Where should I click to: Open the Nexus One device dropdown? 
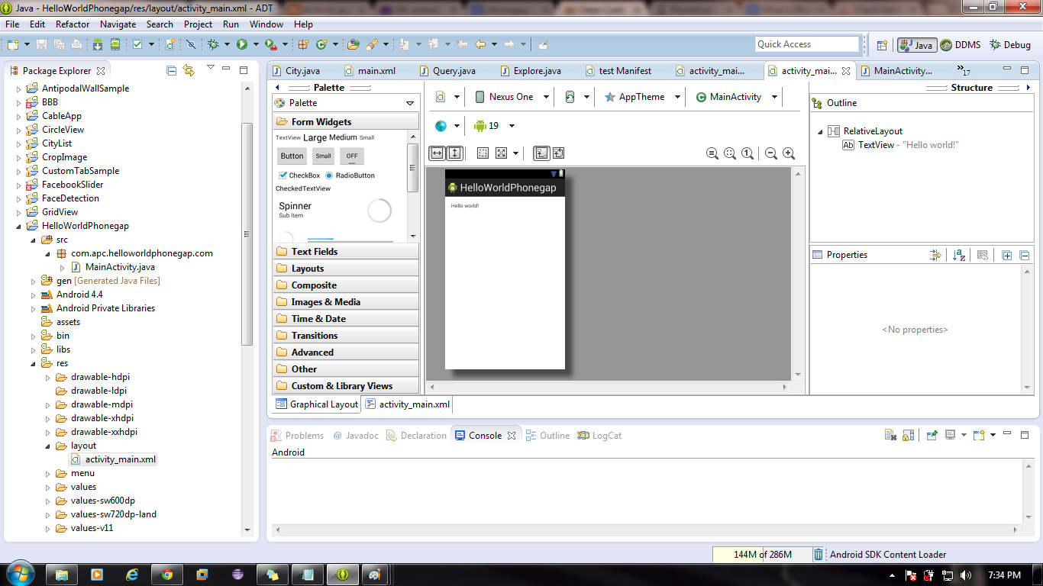[x=512, y=97]
